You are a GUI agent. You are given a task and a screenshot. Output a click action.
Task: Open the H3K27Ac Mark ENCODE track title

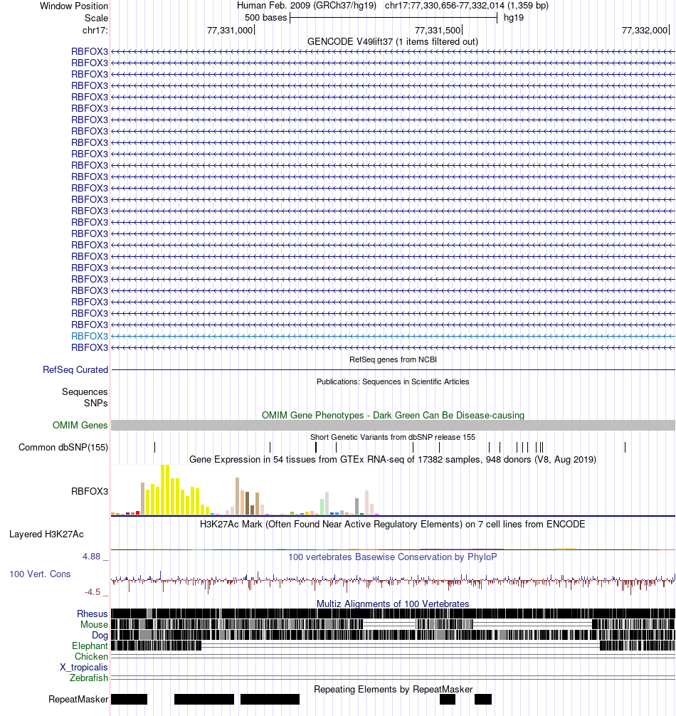393,525
